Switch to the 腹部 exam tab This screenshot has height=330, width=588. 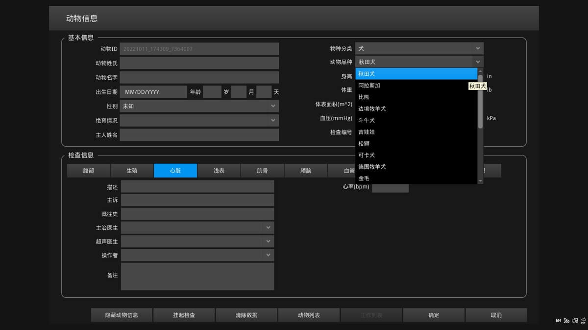(89, 171)
